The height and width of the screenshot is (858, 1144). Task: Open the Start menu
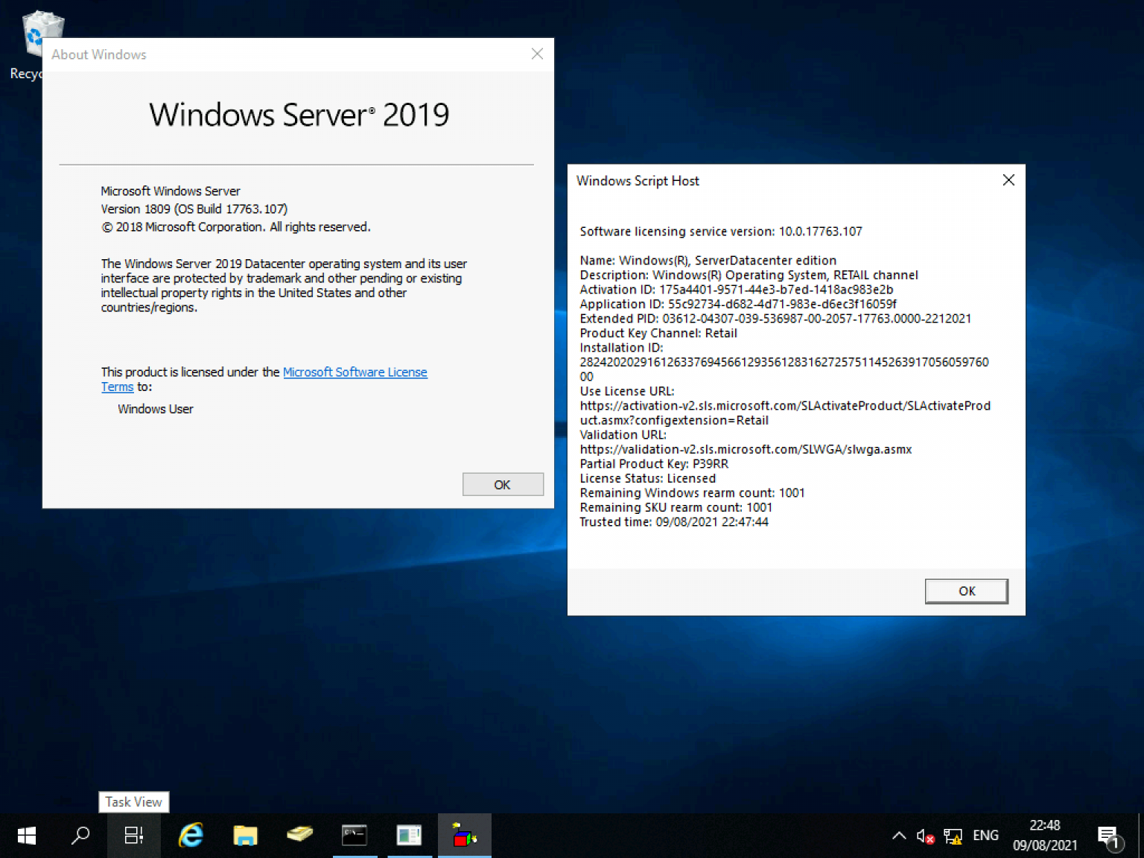(27, 836)
